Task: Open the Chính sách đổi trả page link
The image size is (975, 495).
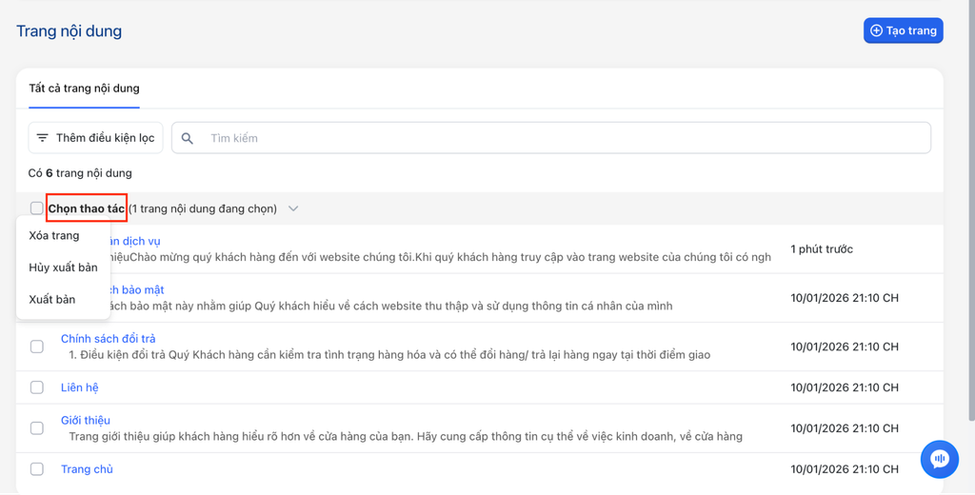Action: tap(108, 339)
